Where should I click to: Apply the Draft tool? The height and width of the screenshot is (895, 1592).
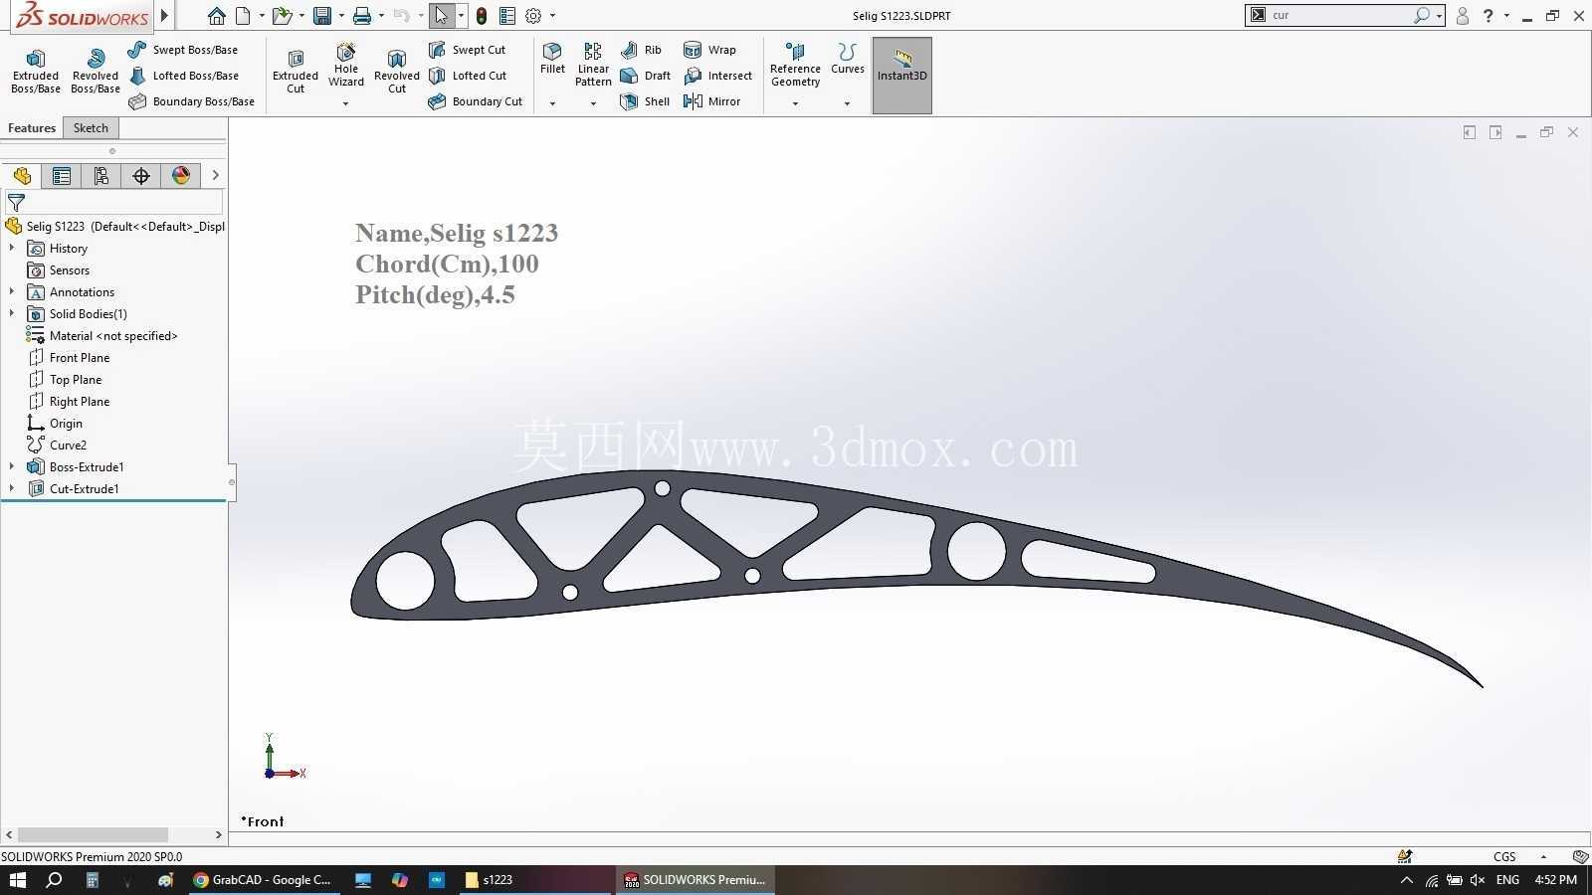pos(645,76)
